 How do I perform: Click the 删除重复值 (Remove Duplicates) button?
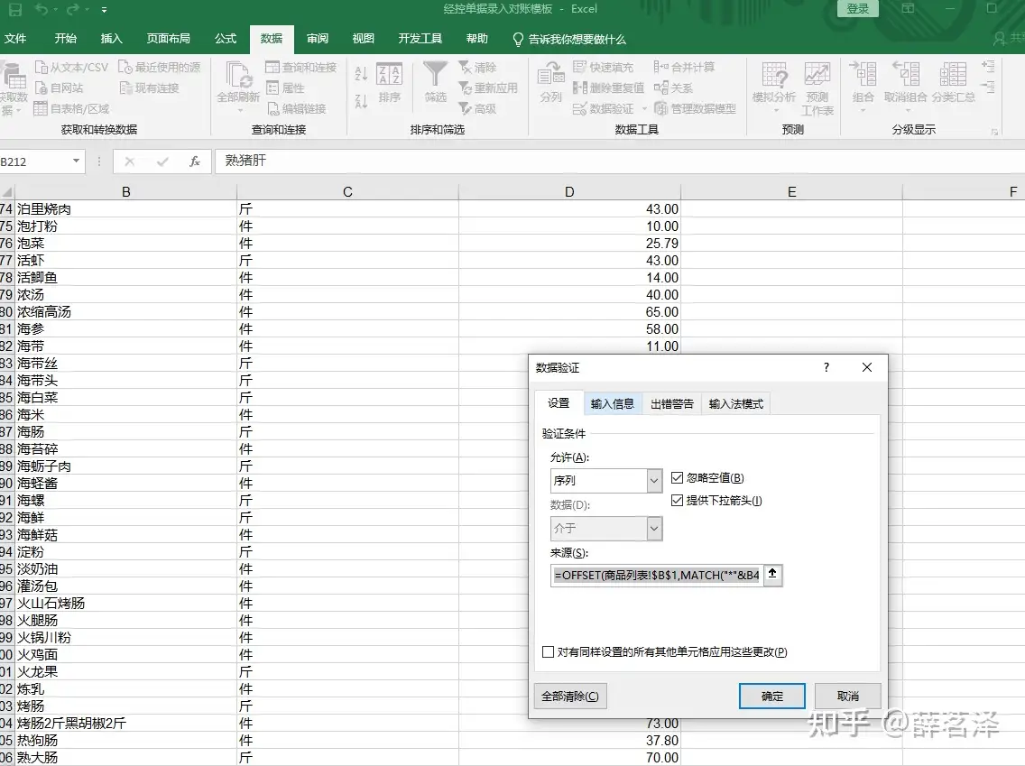[x=609, y=88]
